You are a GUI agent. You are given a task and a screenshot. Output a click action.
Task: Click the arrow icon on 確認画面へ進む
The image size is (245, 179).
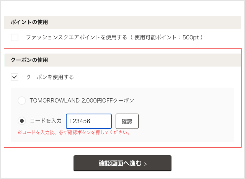(x=145, y=164)
